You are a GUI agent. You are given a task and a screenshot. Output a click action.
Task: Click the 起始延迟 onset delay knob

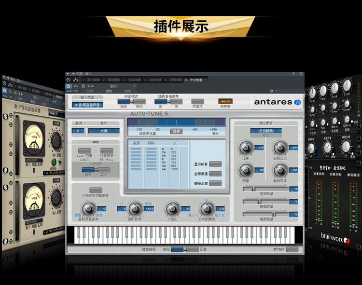[280, 148]
